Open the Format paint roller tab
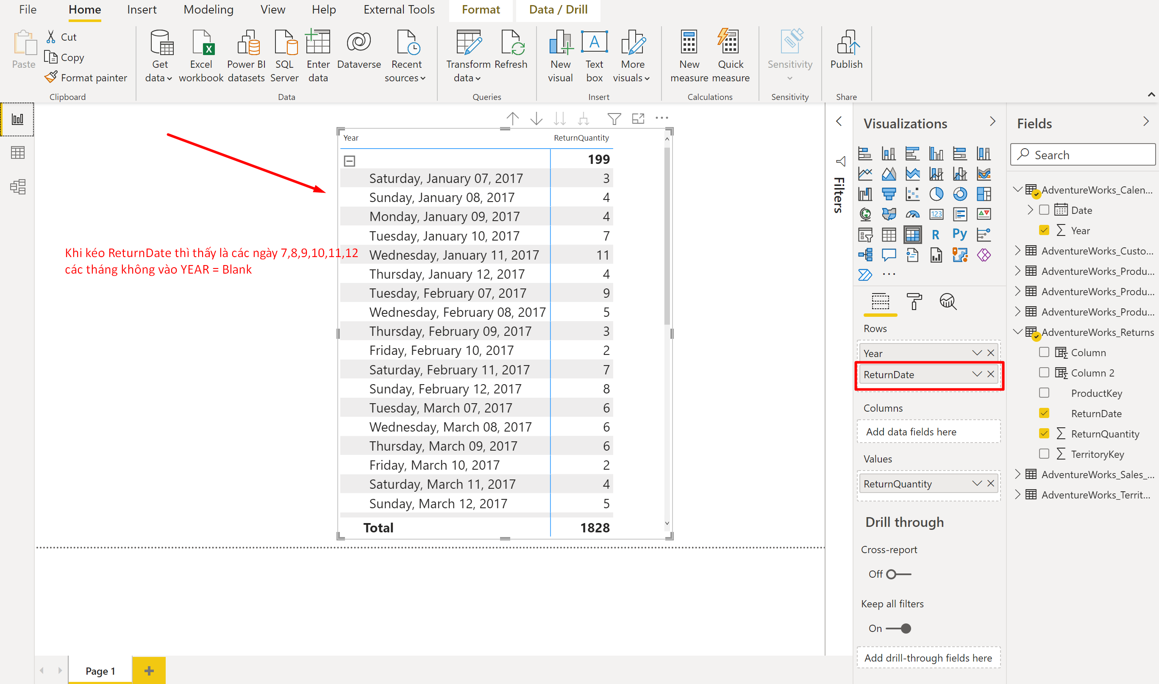The height and width of the screenshot is (684, 1159). 914,302
